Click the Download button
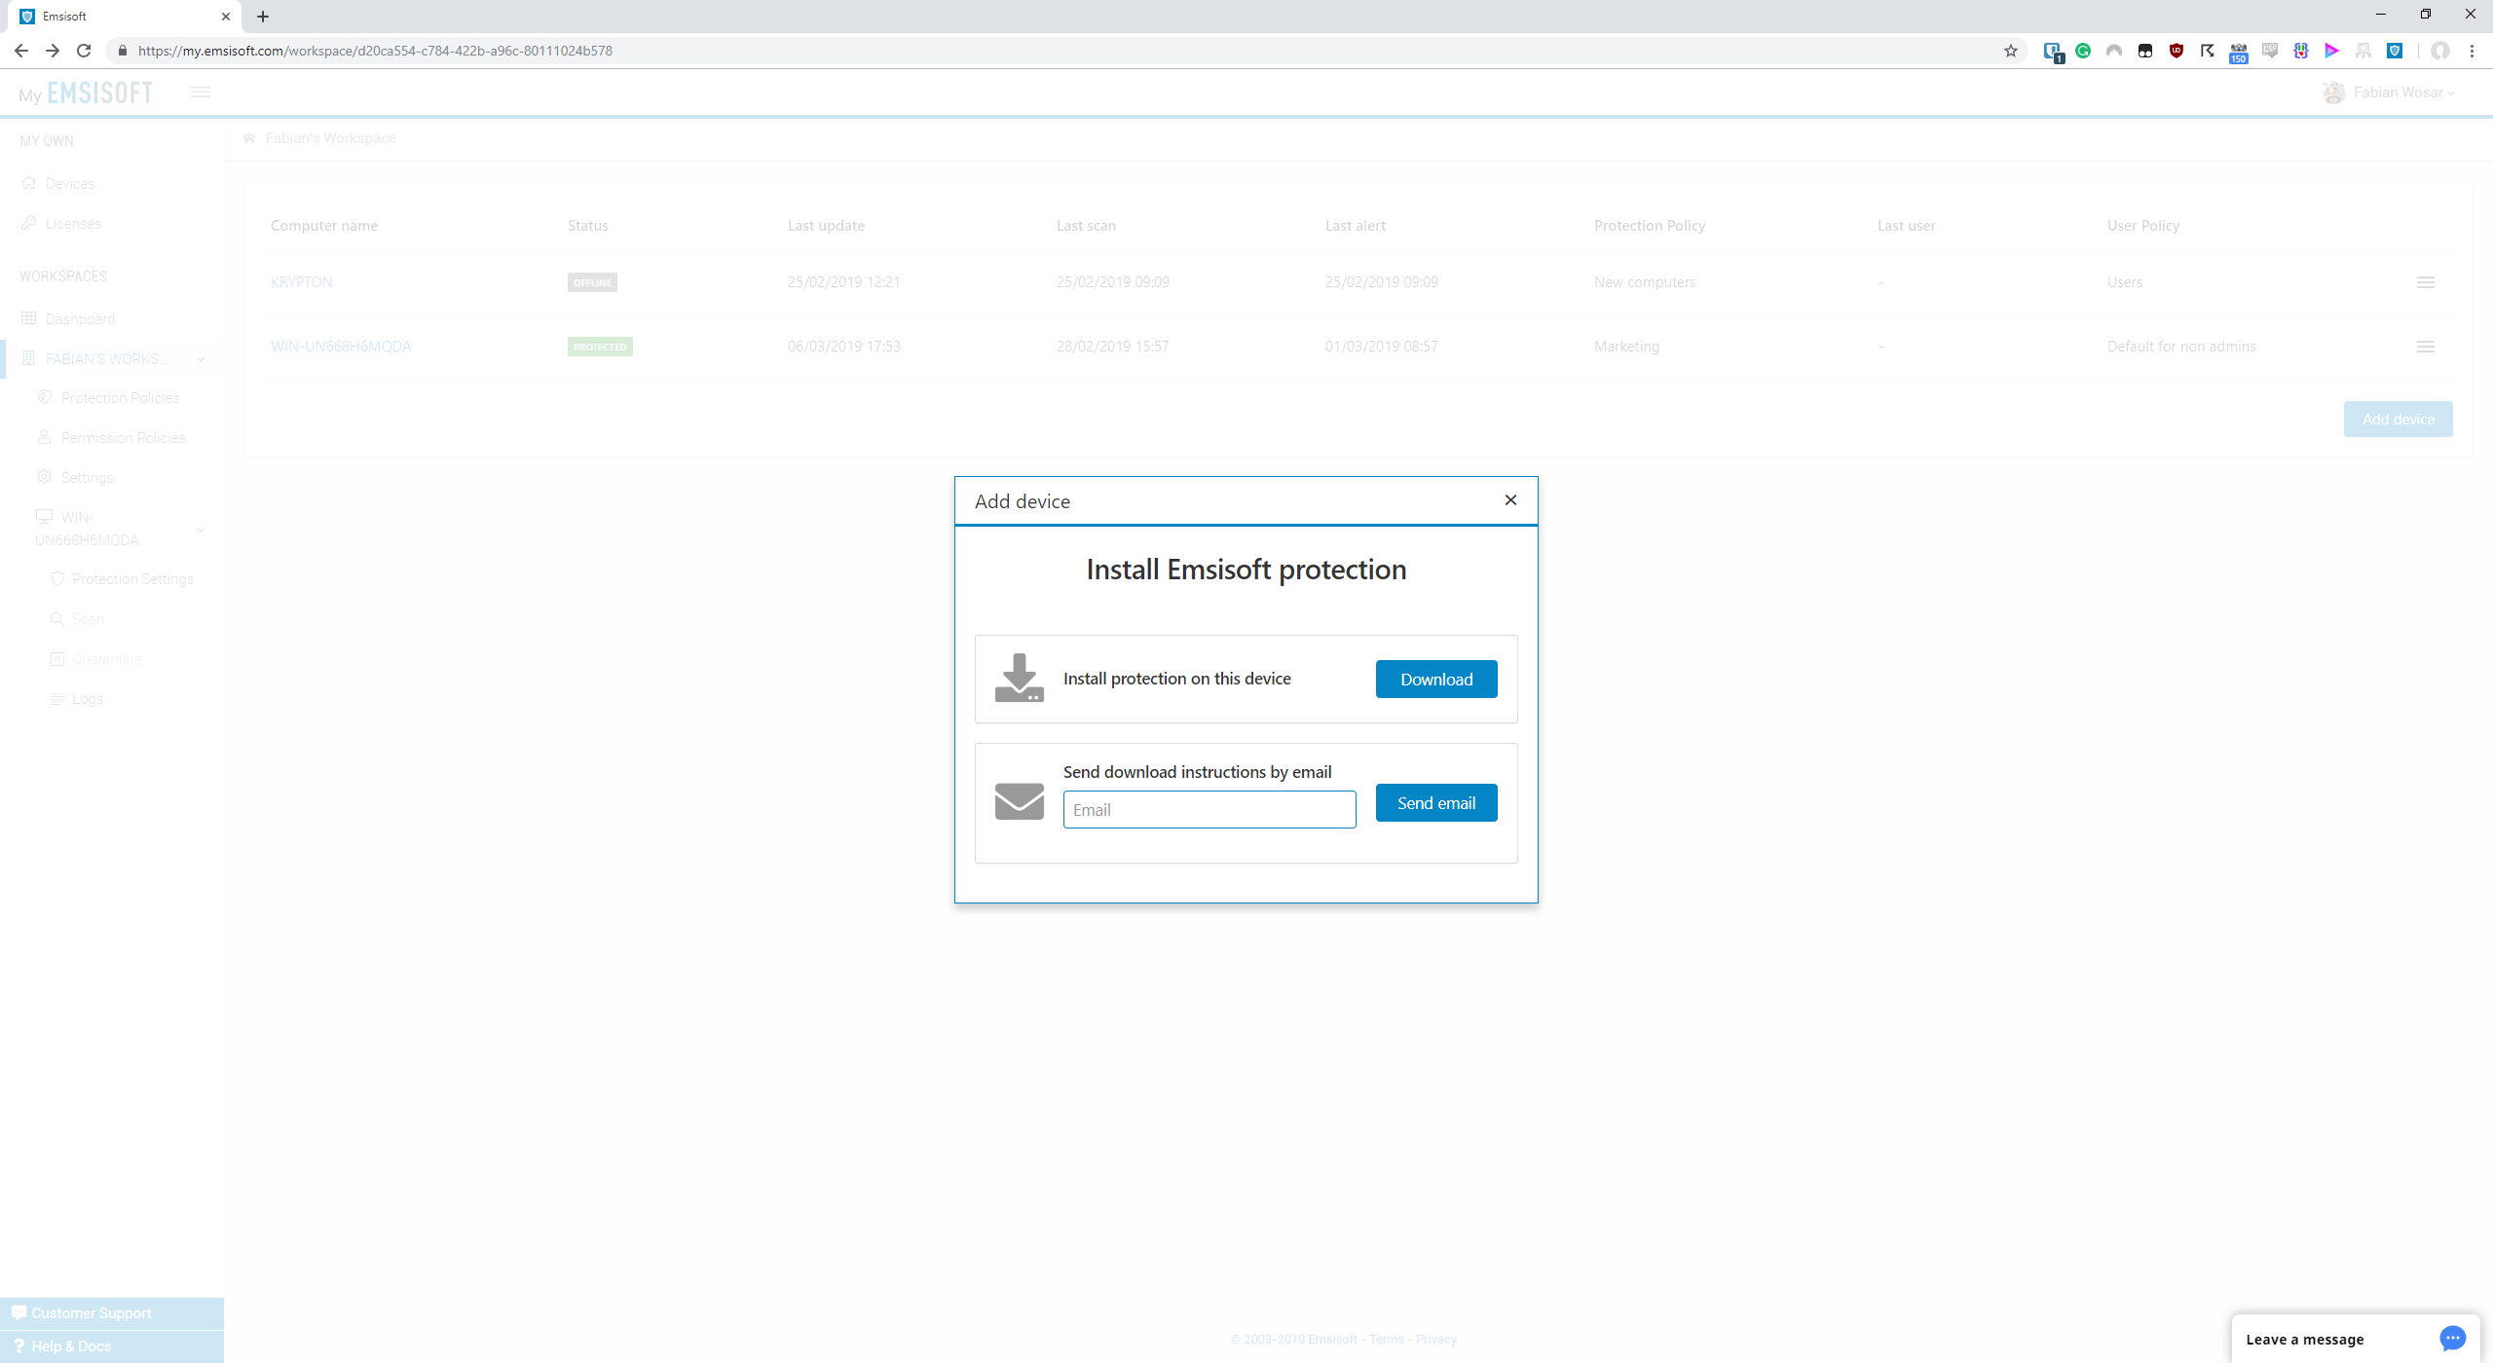2493x1363 pixels. point(1435,680)
